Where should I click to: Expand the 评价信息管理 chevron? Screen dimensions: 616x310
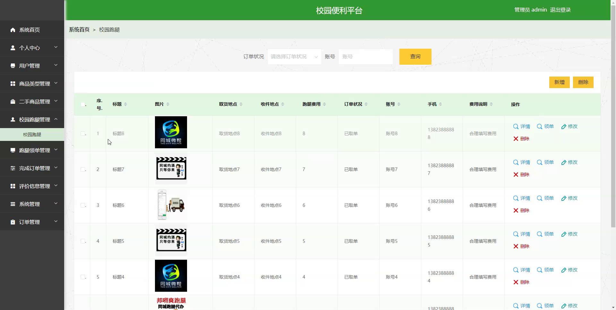(56, 185)
